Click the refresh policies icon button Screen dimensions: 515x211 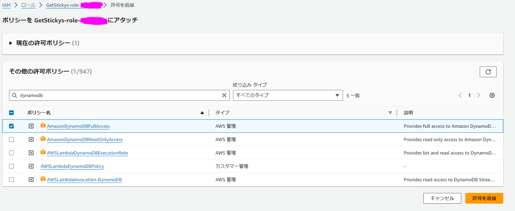(488, 72)
